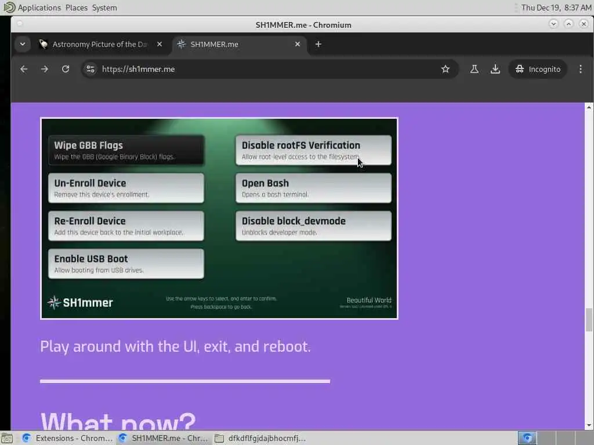The width and height of the screenshot is (594, 445).
Task: Open a new tab with the plus button
Action: [x=318, y=44]
